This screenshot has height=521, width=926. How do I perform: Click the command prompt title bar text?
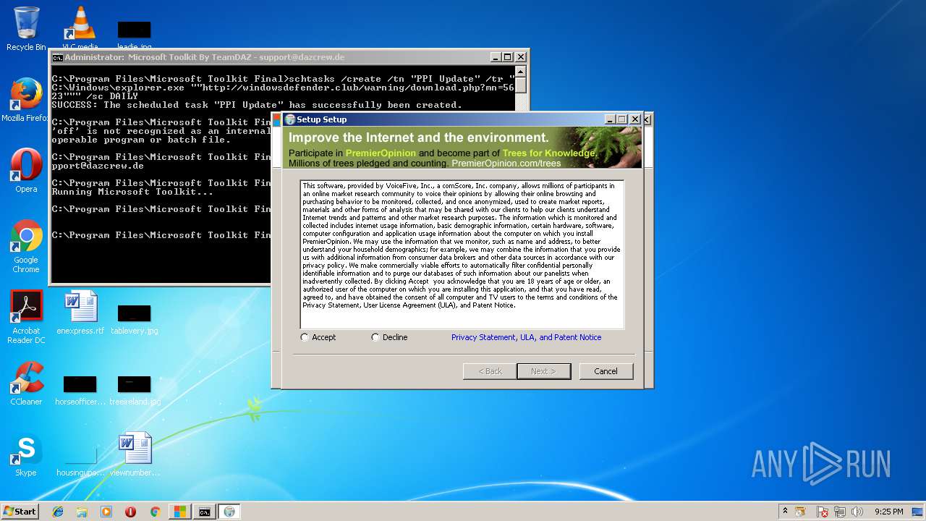[204, 57]
